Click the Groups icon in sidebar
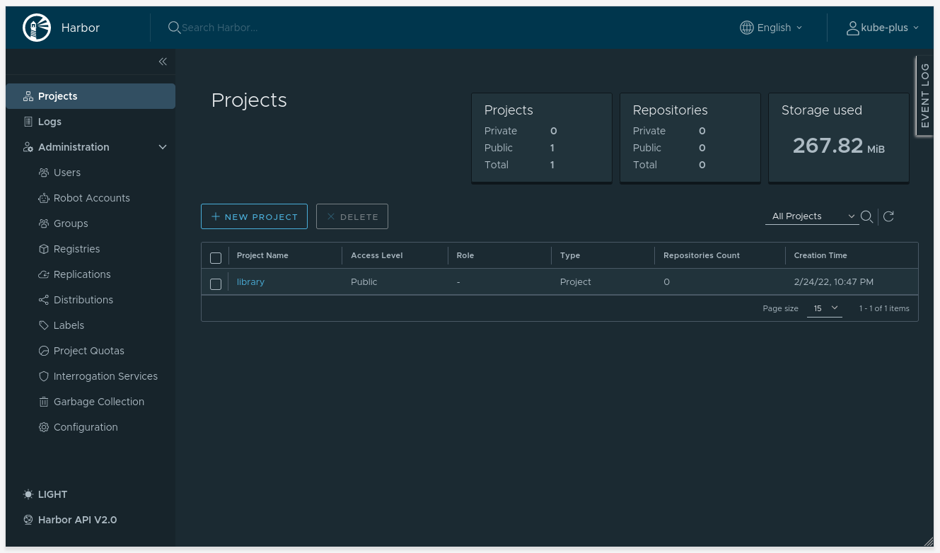The image size is (940, 553). click(44, 223)
